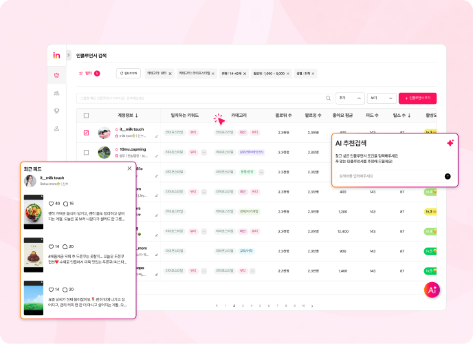473x344 pixels.
Task: Click the 팔로잉 수 column header
Action: click(313, 116)
